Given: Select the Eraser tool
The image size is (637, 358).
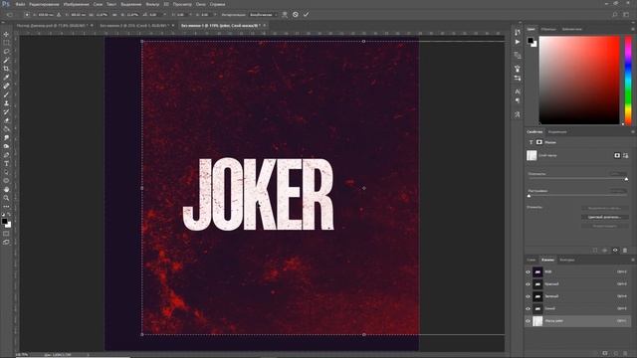Looking at the screenshot, I should [x=6, y=120].
